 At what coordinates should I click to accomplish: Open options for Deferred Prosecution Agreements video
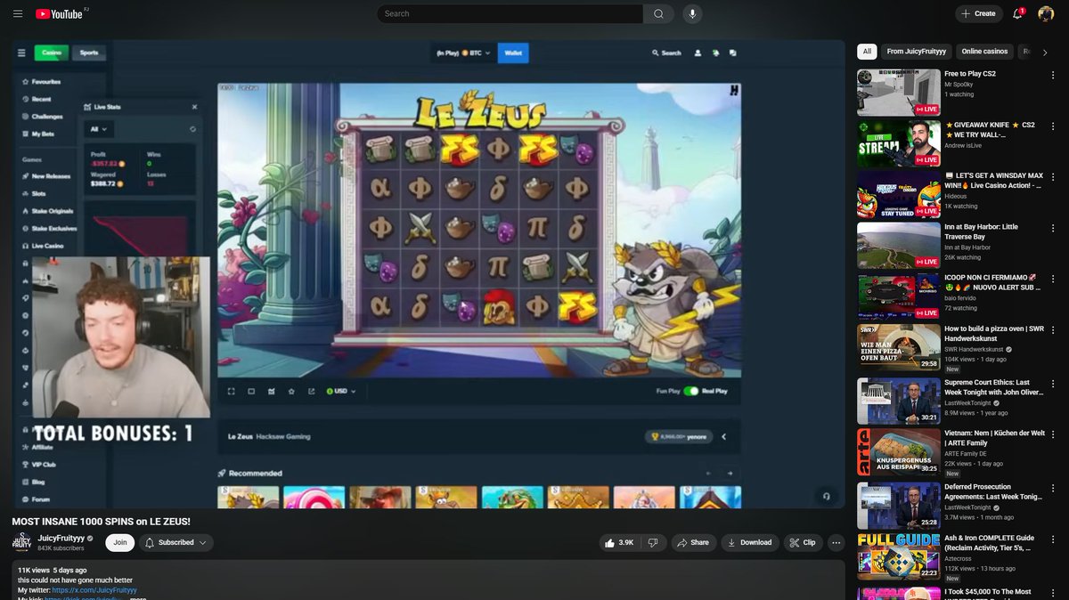coord(1054,488)
